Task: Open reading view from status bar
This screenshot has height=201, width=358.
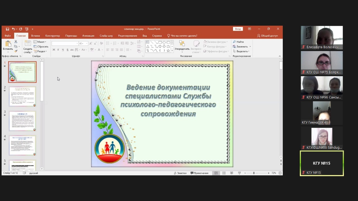Action: click(232, 173)
